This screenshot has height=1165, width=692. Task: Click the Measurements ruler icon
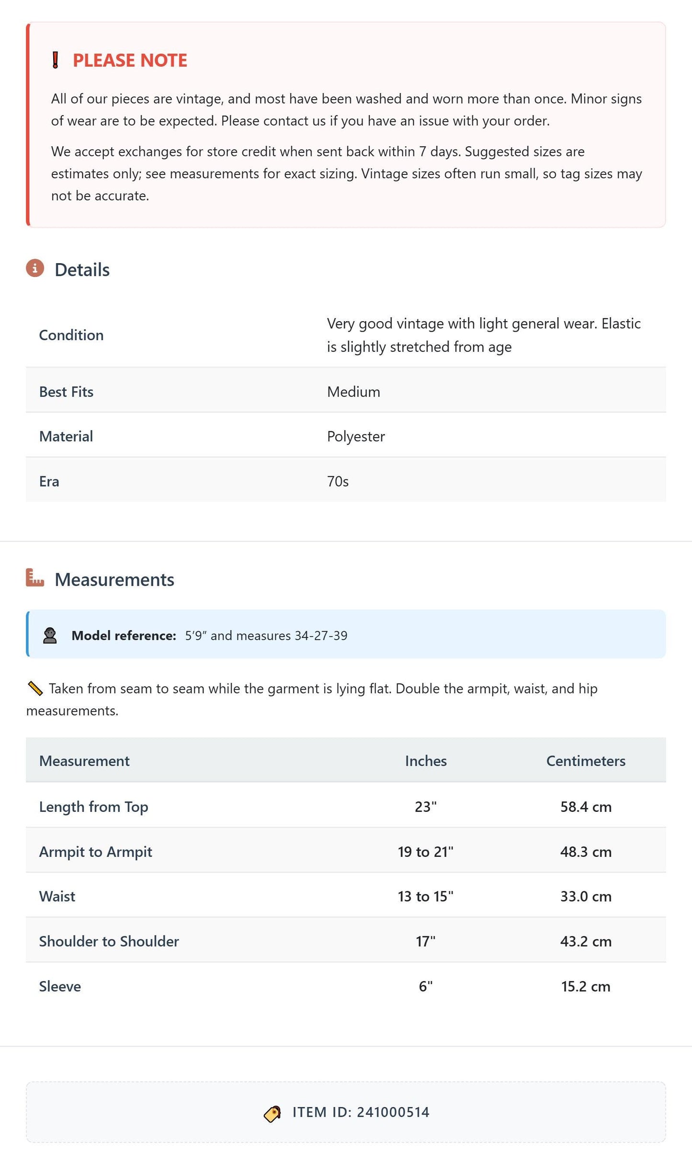pyautogui.click(x=35, y=578)
